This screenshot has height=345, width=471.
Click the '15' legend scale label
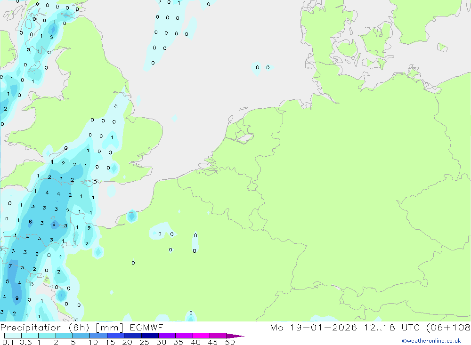tap(110, 342)
